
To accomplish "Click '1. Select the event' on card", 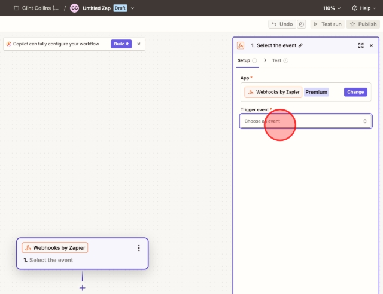I will [48, 260].
